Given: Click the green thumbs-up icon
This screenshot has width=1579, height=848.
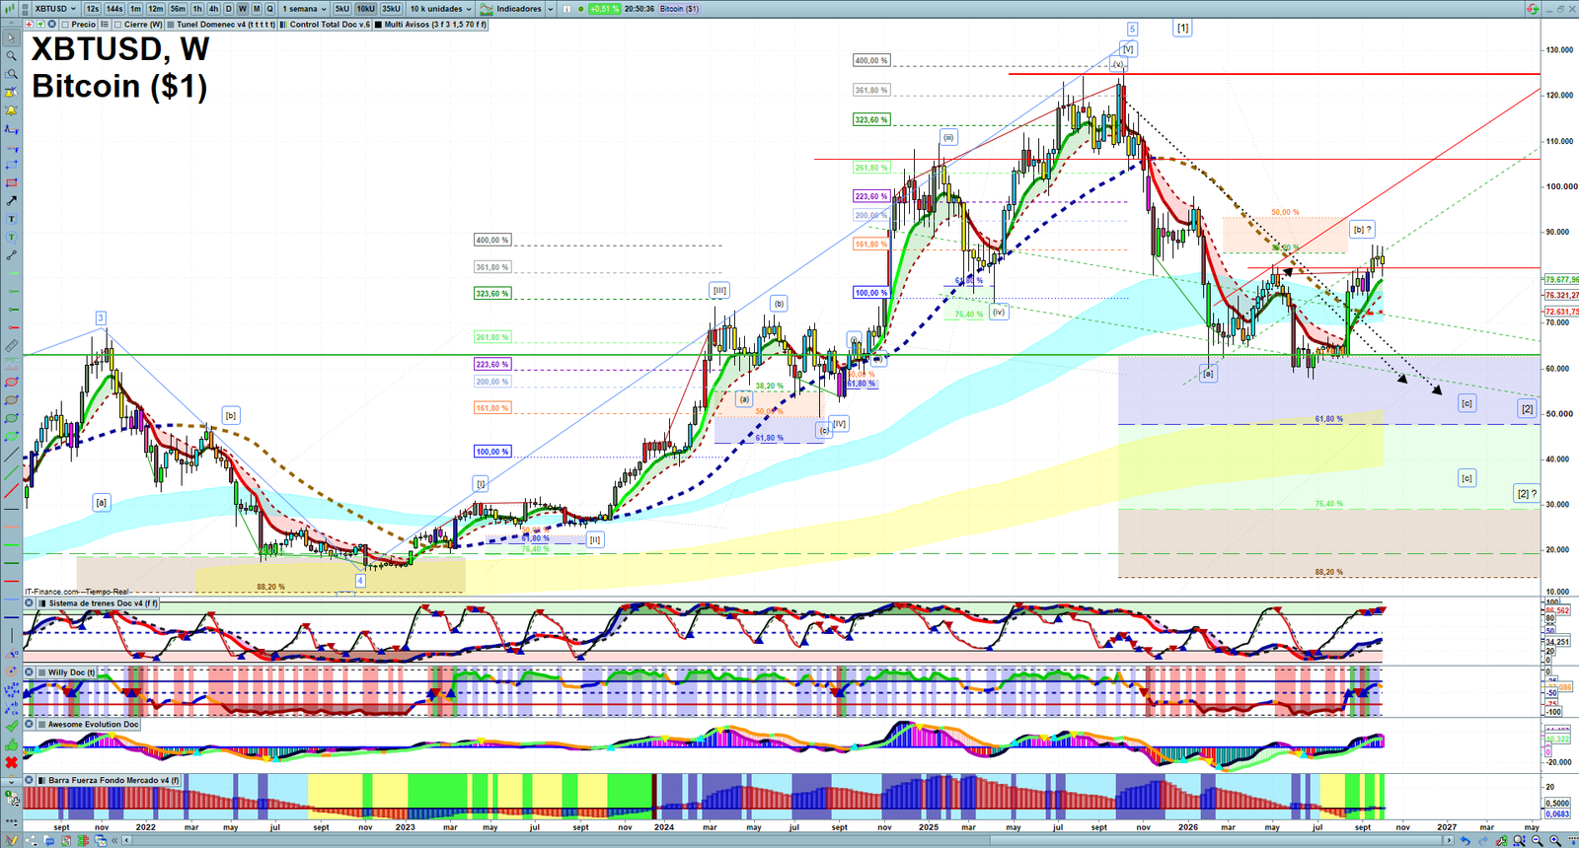Looking at the screenshot, I should click(11, 744).
